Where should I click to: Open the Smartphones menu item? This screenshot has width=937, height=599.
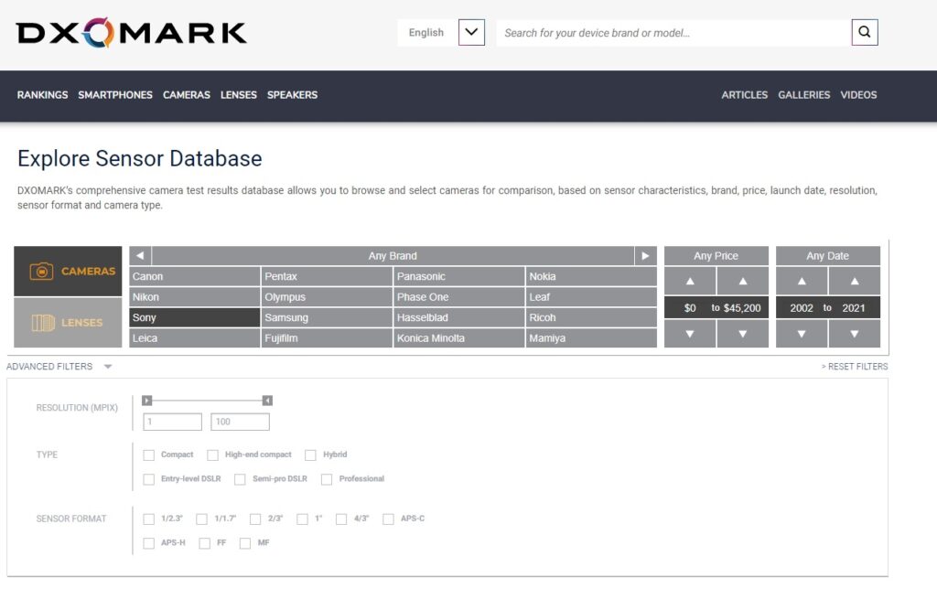pos(115,95)
